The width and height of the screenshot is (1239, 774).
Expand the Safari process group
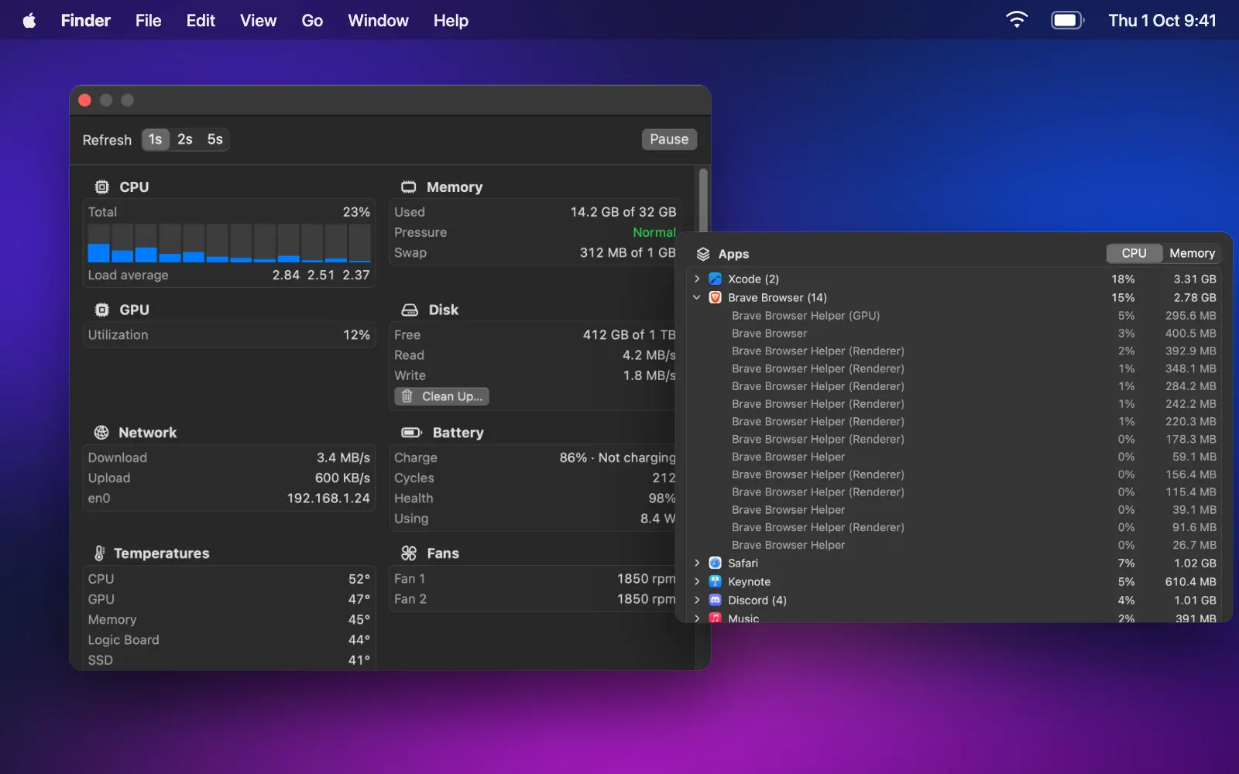697,563
